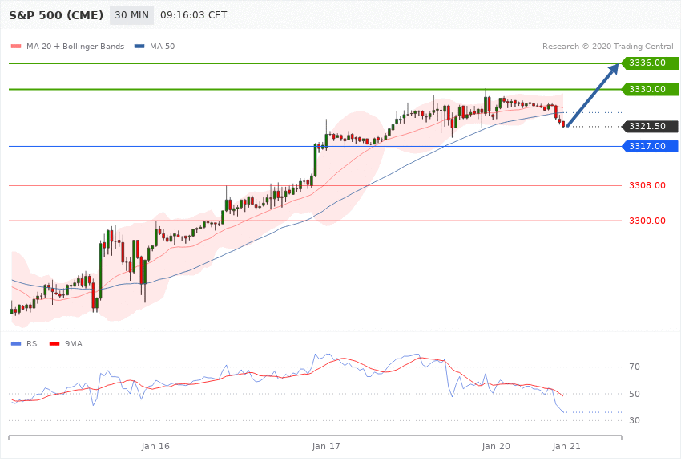Click the S&P 500 (CME) chart title
Viewport: 681px width, 462px height.
pos(56,15)
